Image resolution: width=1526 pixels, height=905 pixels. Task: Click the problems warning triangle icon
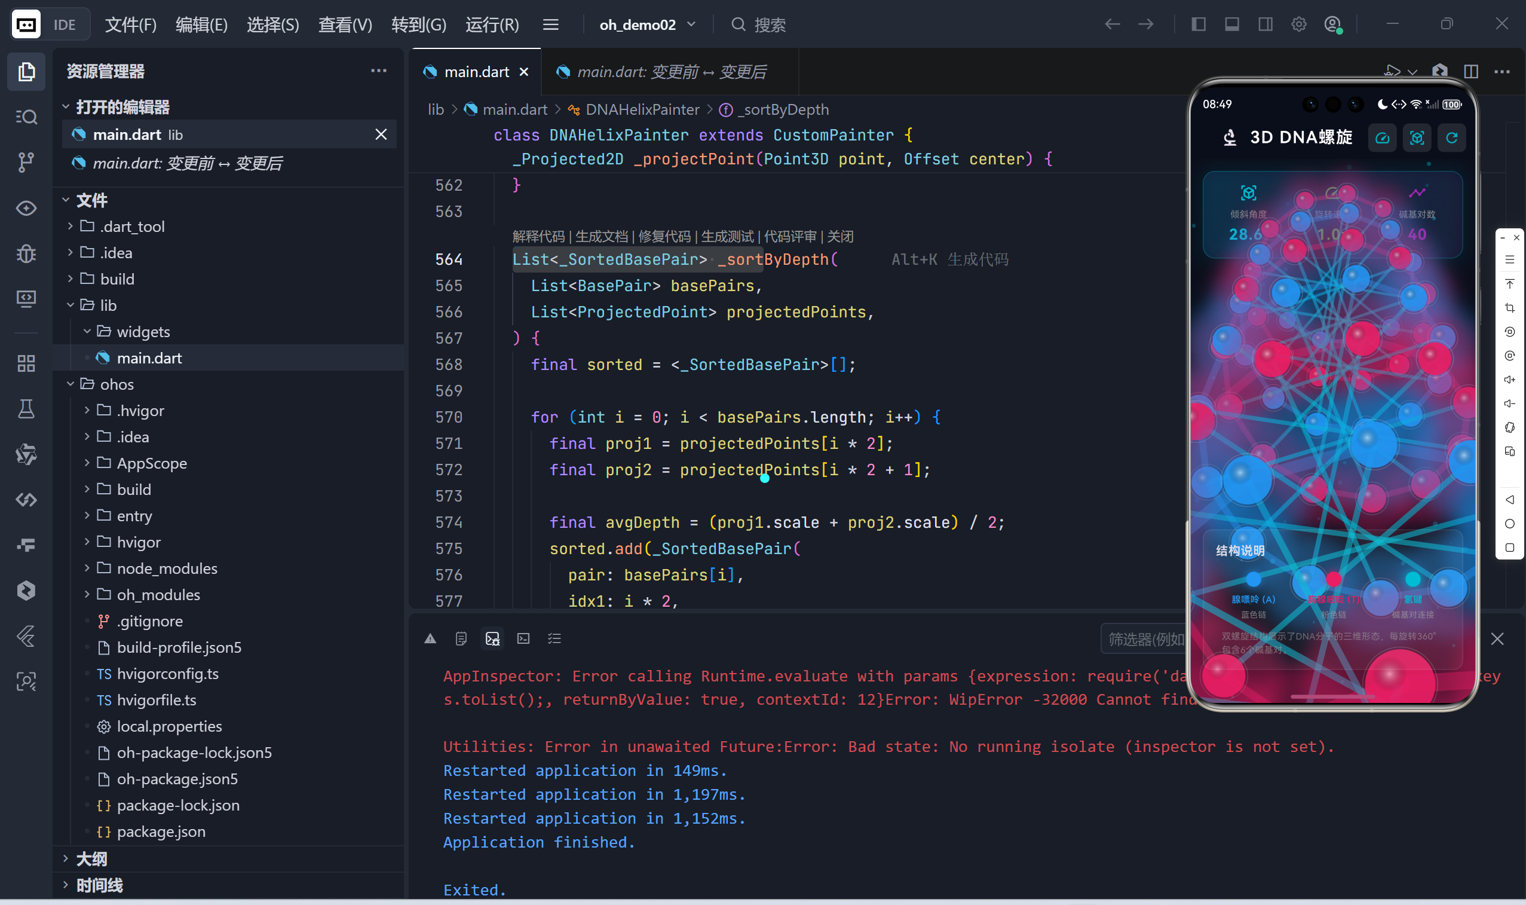[x=430, y=638]
